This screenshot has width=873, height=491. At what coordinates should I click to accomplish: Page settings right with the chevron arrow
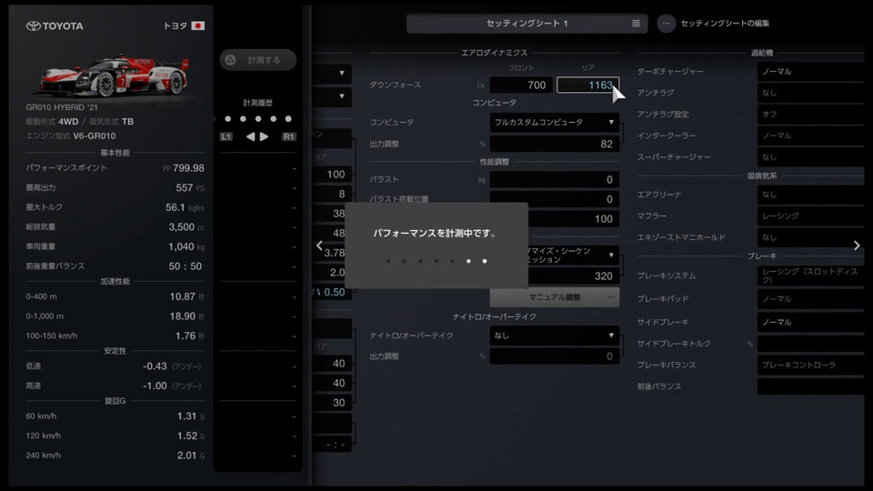click(x=857, y=245)
